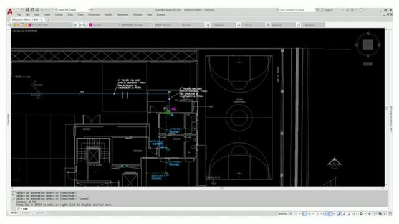
Task: Toggle ortho mode in status bar
Action: 305,214
